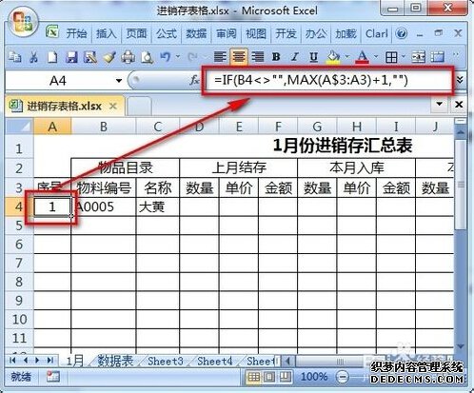The width and height of the screenshot is (474, 393).
Task: Expand the formula bar chevron
Action: click(x=460, y=80)
